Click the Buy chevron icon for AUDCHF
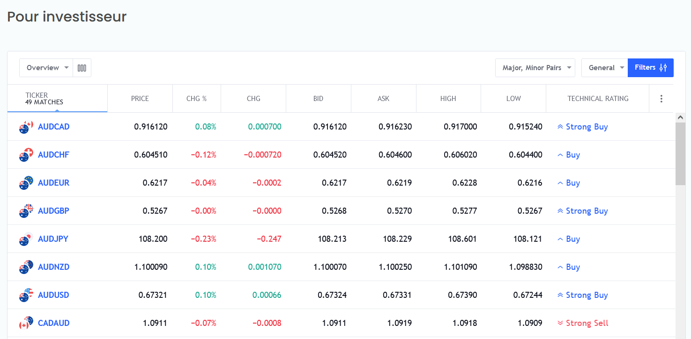 (561, 154)
